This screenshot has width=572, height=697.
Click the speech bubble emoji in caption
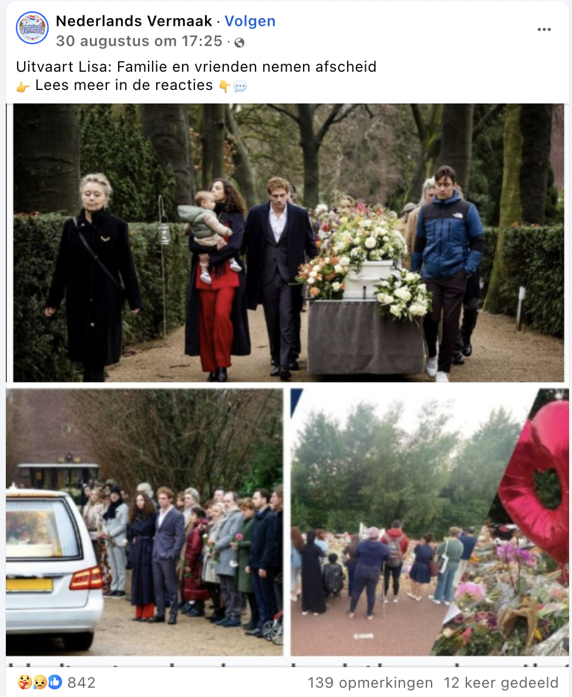(240, 86)
